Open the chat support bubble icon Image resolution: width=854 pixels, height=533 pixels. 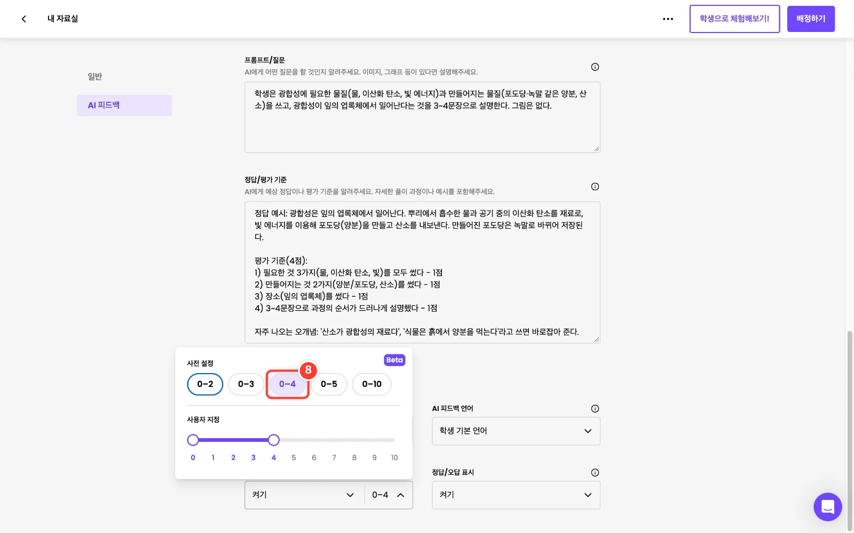827,507
